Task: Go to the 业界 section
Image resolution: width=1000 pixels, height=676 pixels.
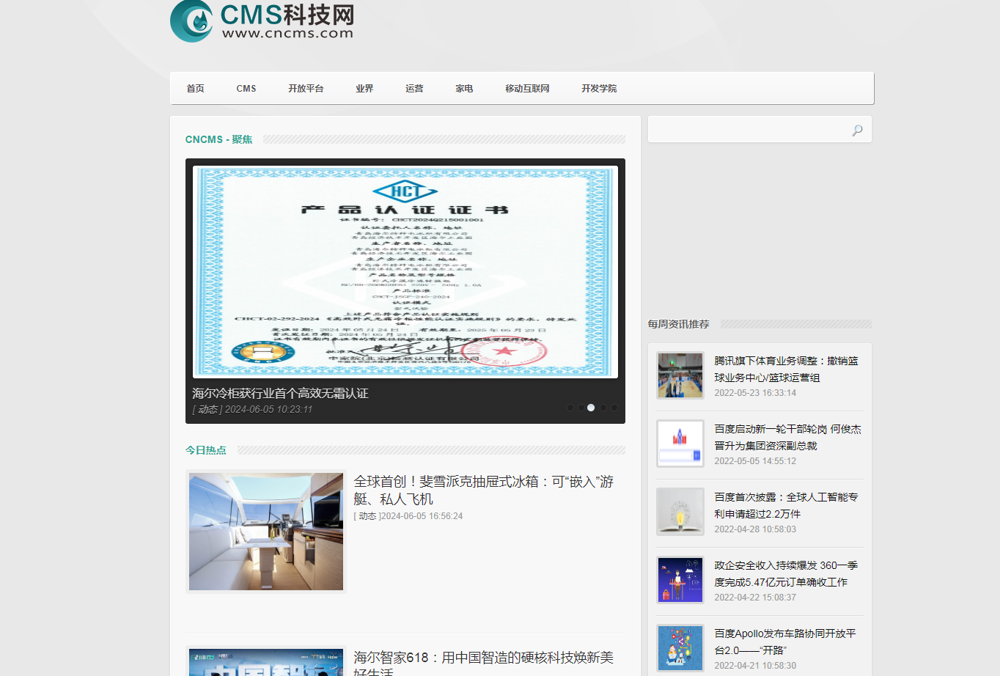Action: (364, 88)
